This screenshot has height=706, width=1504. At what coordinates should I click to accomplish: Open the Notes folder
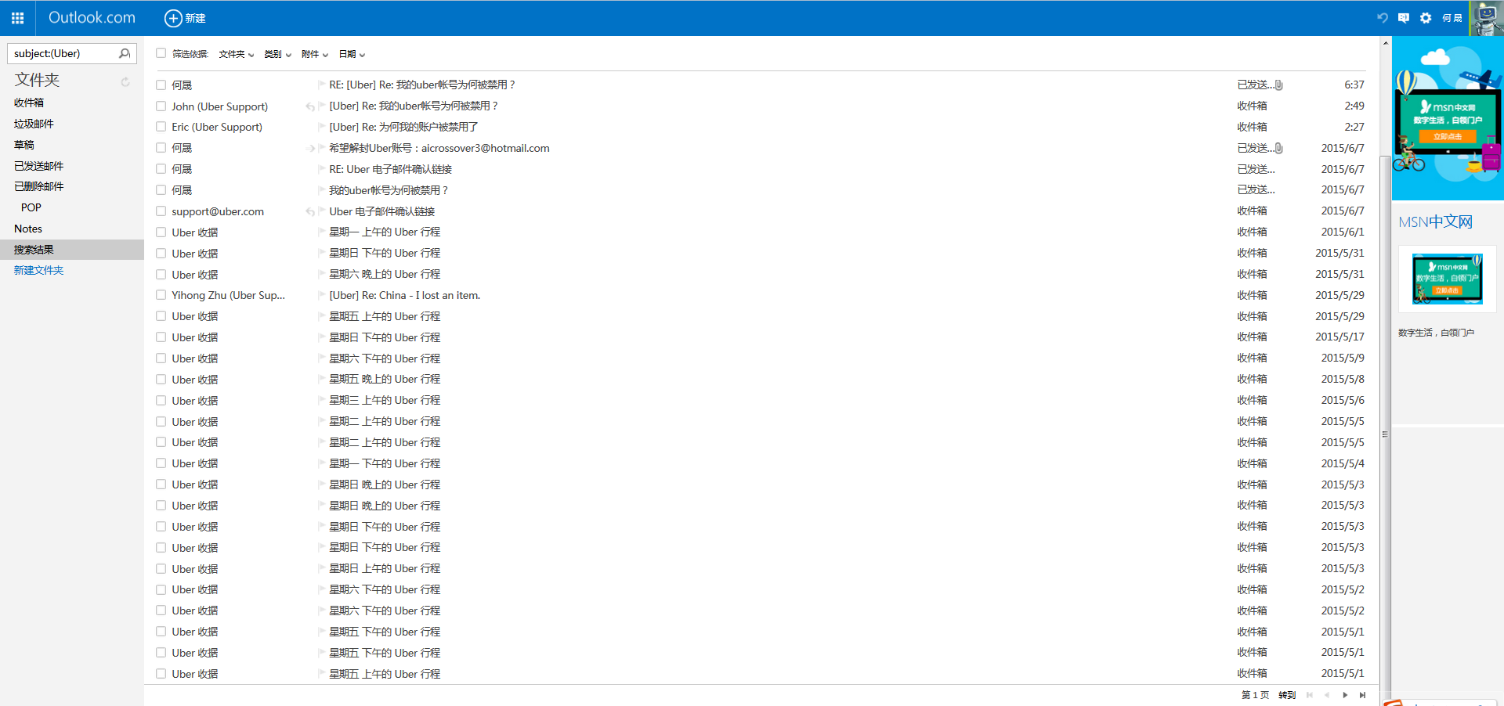point(28,229)
